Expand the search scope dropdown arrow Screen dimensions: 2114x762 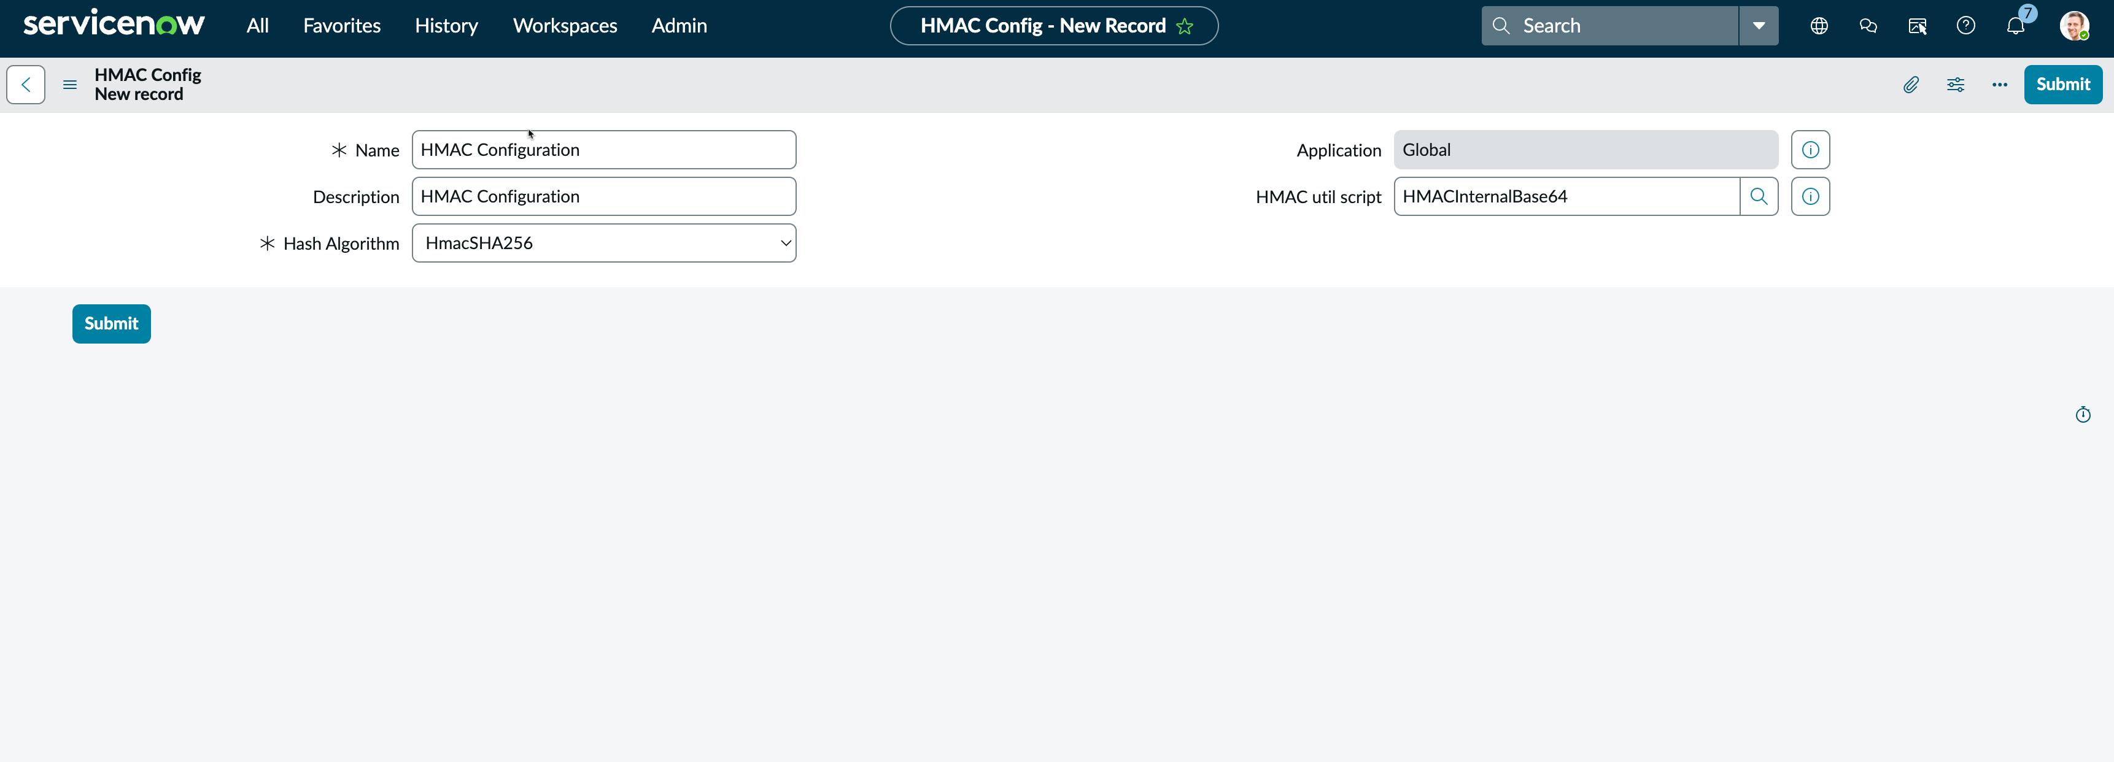tap(1759, 26)
